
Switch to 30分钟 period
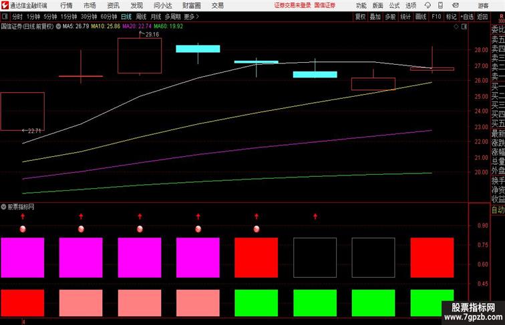(89, 17)
